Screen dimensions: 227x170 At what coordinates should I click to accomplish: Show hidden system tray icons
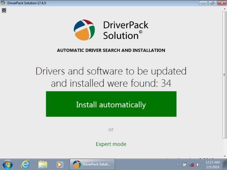(178, 165)
